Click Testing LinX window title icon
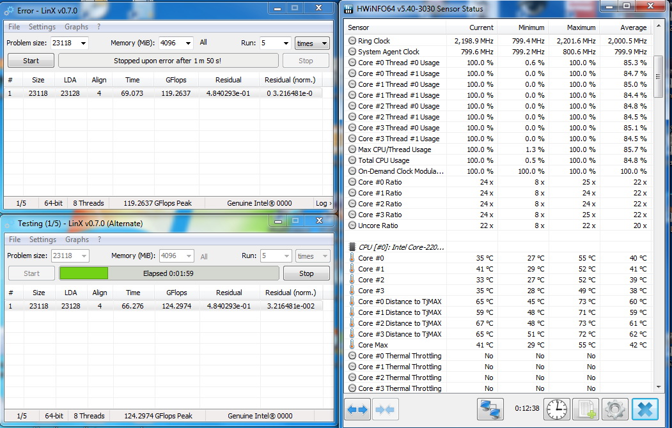Viewport: 672px width, 428px height. (8, 224)
